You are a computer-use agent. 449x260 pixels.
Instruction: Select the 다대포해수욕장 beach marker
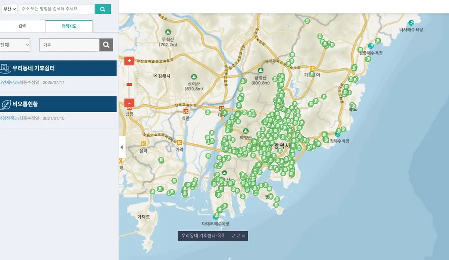216,217
